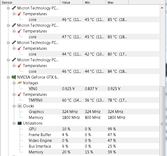Collapse the second Micron Technology module node
The height and width of the screenshot is (156, 167).
[x=8, y=25]
